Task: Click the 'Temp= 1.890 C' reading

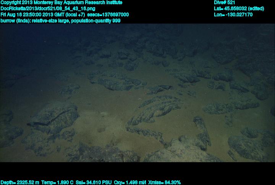Action: pyautogui.click(x=57, y=183)
